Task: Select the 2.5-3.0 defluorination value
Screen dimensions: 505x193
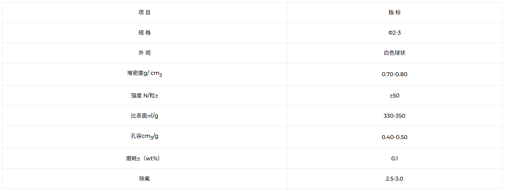Action: click(x=395, y=179)
